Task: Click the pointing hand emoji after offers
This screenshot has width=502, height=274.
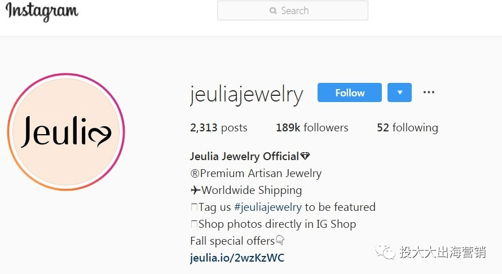Action: [x=280, y=240]
